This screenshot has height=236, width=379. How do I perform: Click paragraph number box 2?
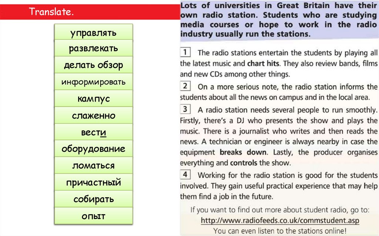tap(185, 86)
